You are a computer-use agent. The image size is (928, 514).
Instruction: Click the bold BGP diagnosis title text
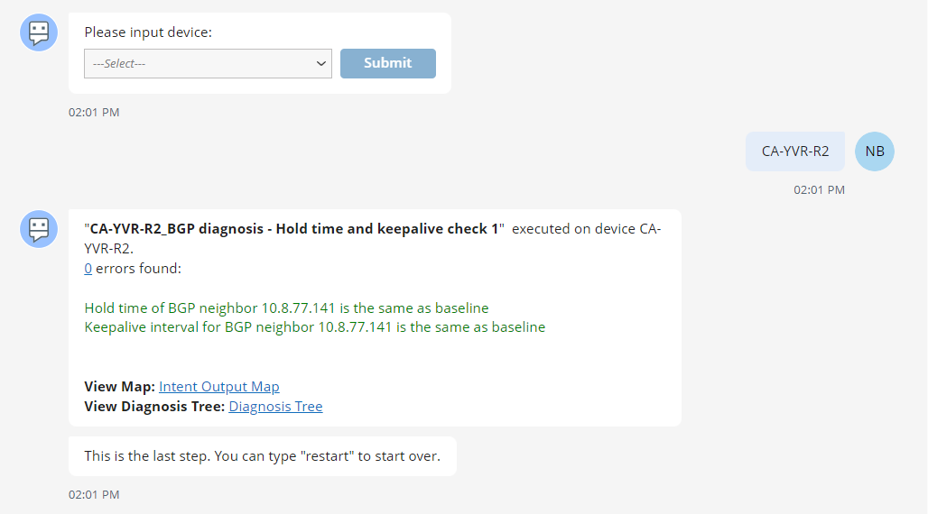click(x=294, y=229)
